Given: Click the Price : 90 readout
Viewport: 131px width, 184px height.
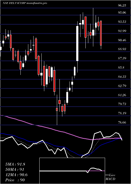Looking at the screenshot, I should tap(15, 180).
